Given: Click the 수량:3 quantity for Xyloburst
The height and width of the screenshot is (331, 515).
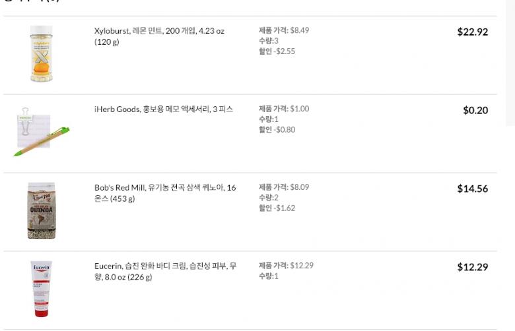Looking at the screenshot, I should pyautogui.click(x=269, y=41).
